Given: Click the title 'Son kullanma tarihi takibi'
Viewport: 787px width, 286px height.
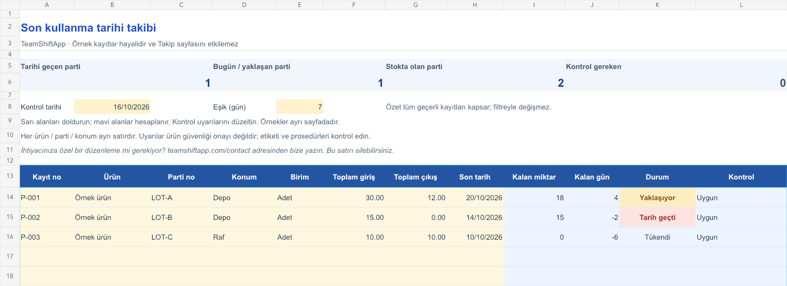Looking at the screenshot, I should 88,28.
